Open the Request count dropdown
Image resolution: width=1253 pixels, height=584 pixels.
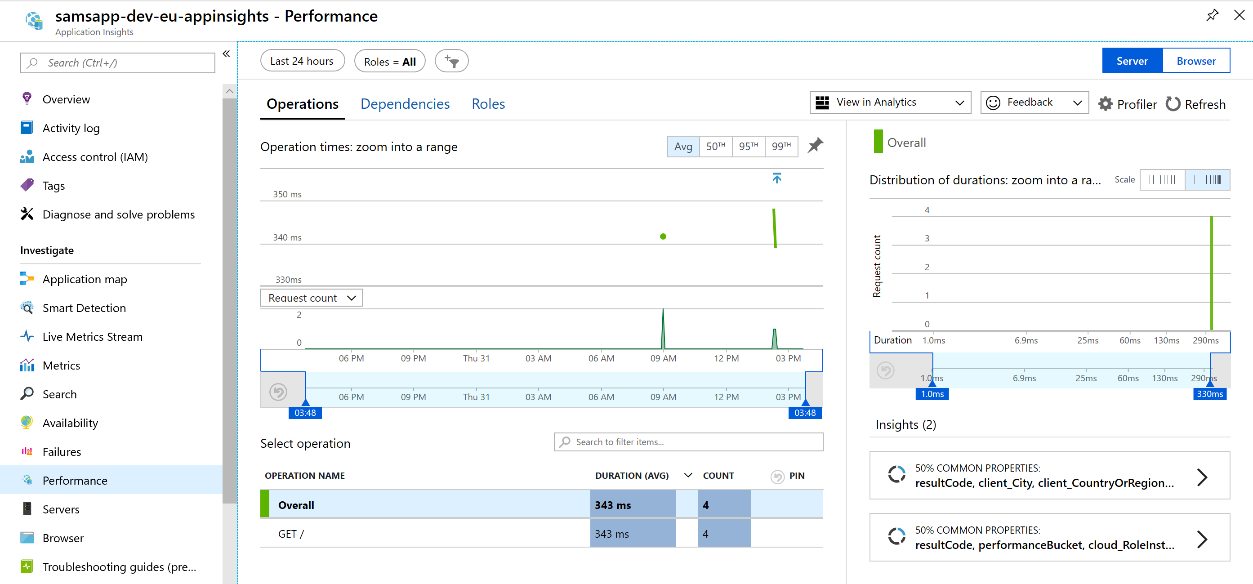[x=311, y=298]
